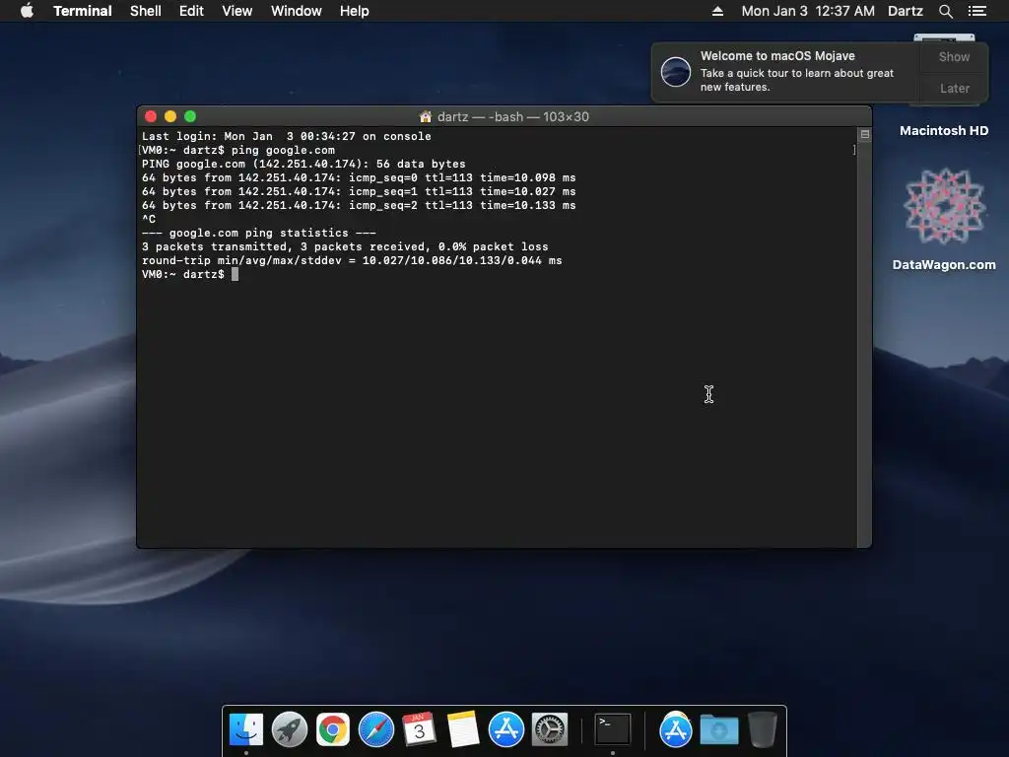Open the Shell menu

(146, 11)
